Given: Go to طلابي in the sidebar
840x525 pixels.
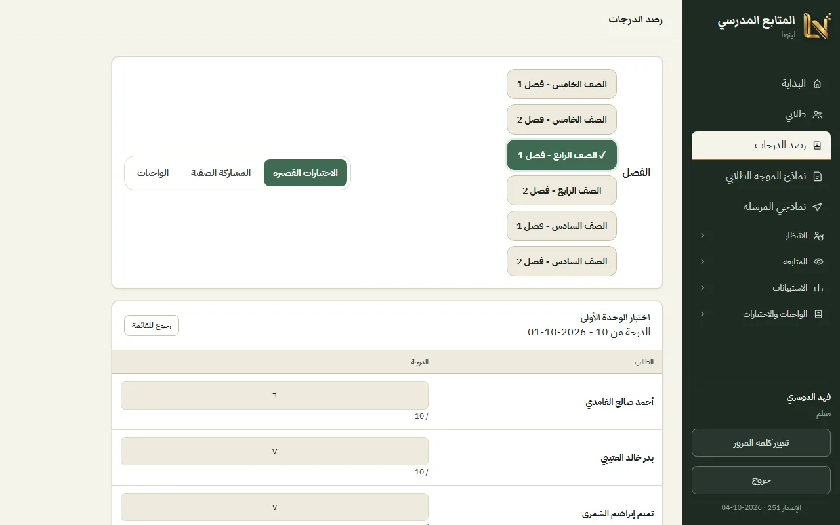Looking at the screenshot, I should [761, 114].
